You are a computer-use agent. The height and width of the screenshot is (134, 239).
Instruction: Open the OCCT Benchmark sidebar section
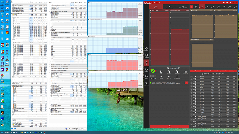pyautogui.click(x=146, y=49)
